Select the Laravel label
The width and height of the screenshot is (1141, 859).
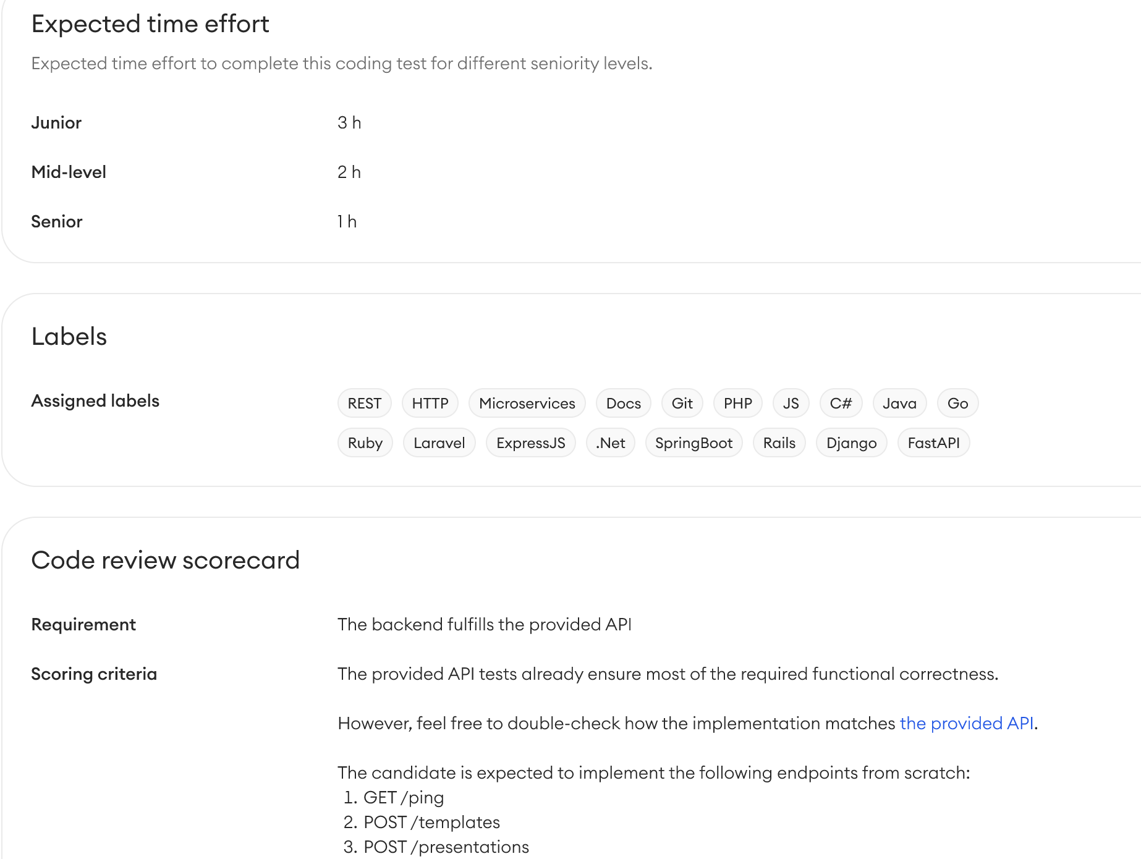pos(439,443)
